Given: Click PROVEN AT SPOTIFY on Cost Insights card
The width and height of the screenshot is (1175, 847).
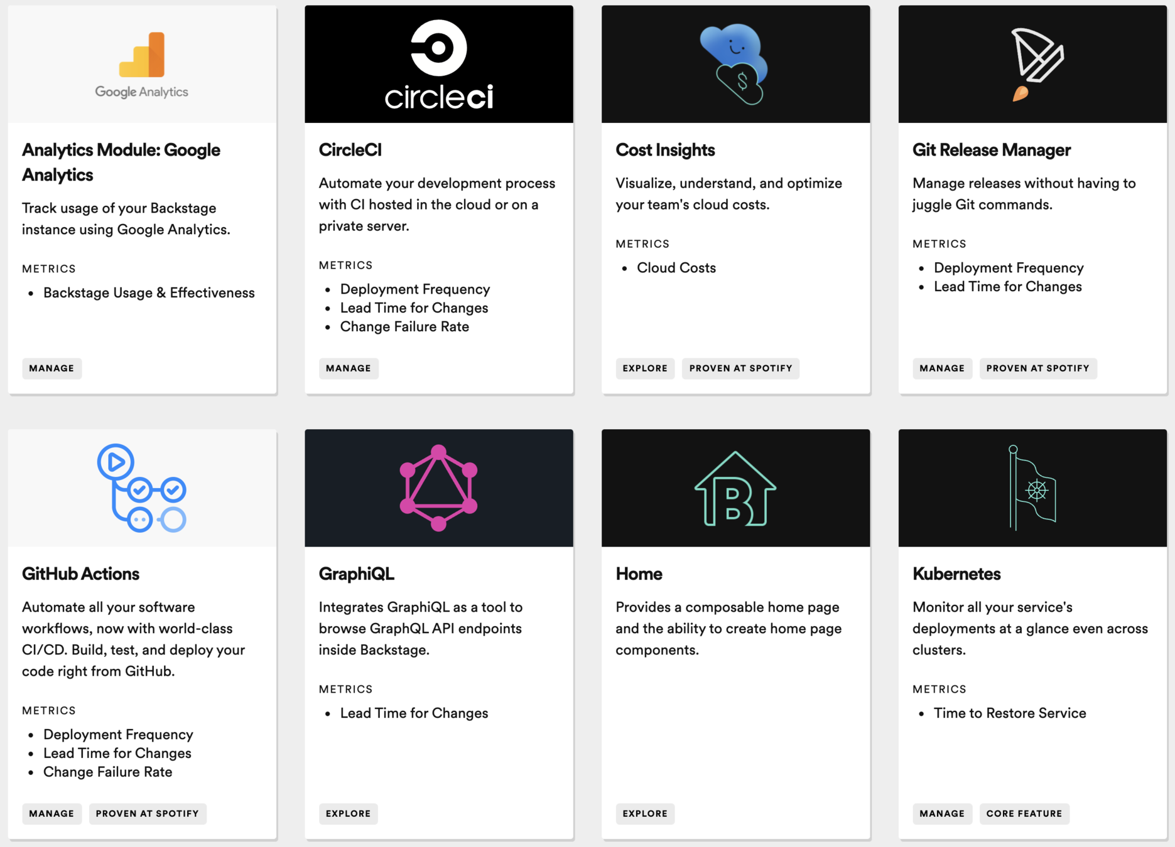Looking at the screenshot, I should point(741,368).
